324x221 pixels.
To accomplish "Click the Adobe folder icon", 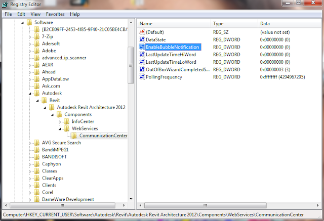I will pos(37,51).
